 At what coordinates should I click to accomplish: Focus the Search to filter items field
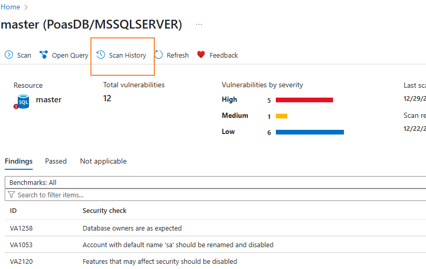click(215, 195)
